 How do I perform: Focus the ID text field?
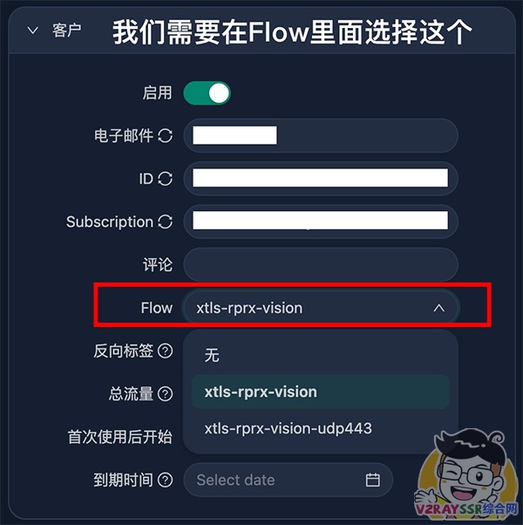(321, 179)
